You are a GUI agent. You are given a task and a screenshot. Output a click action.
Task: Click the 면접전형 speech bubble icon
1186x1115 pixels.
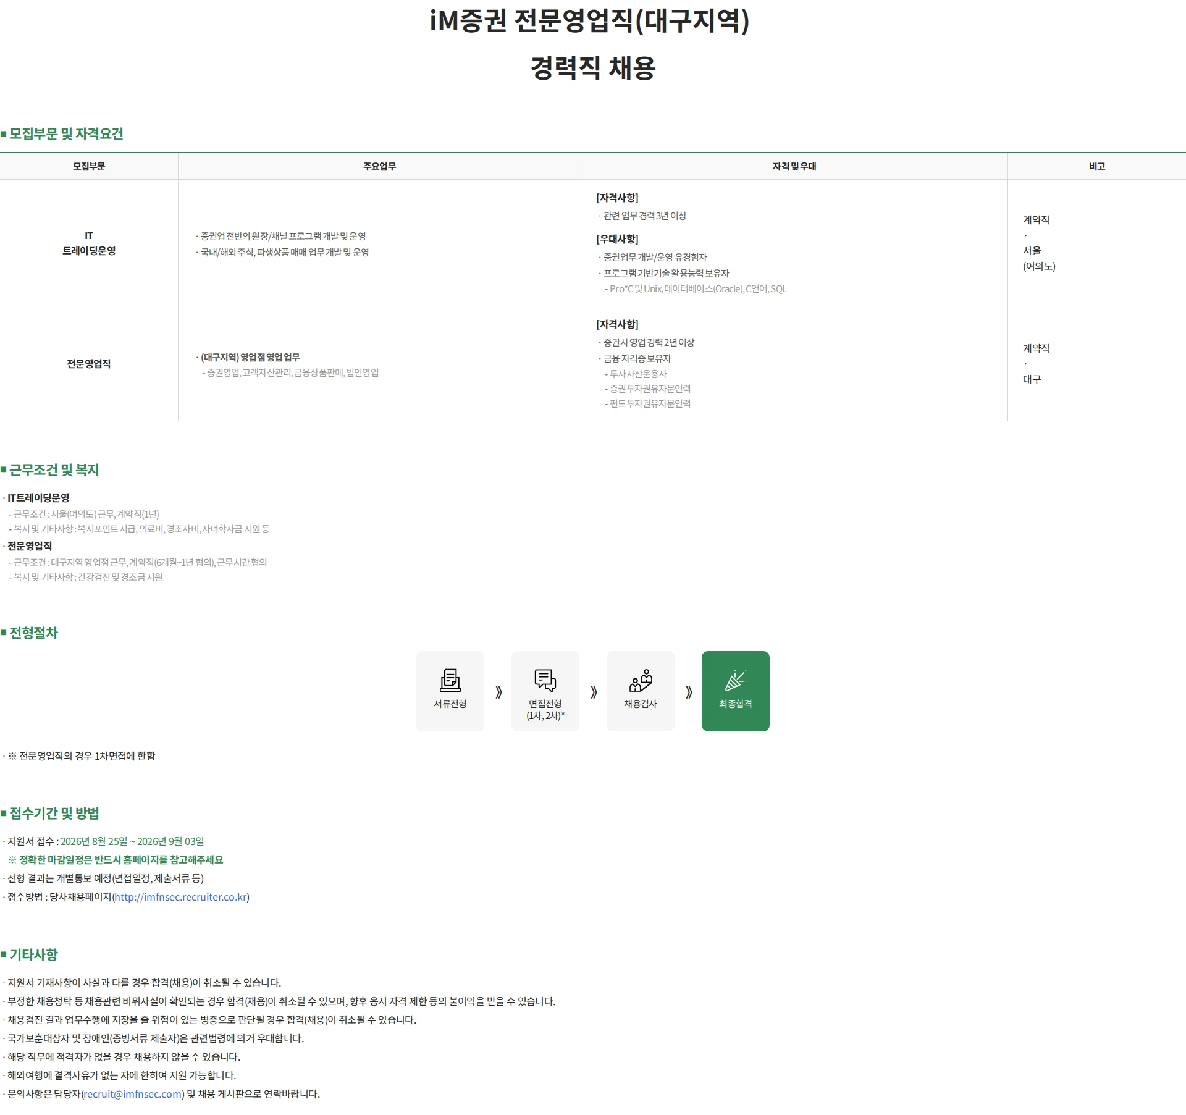pyautogui.click(x=545, y=680)
